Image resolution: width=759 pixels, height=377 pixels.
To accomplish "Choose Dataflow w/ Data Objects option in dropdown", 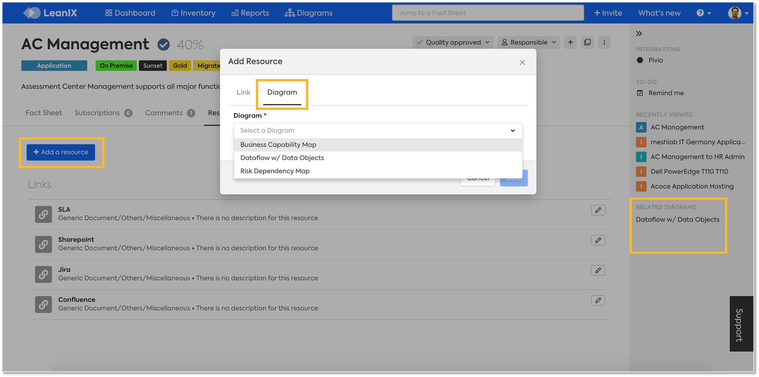I will click(378, 158).
